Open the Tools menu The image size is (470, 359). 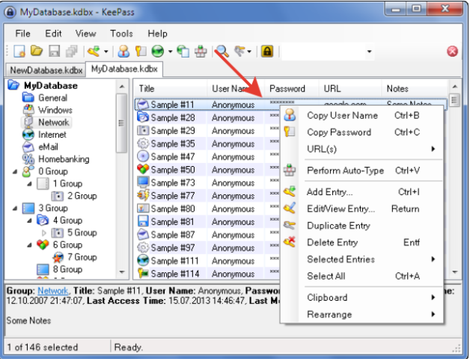point(121,34)
